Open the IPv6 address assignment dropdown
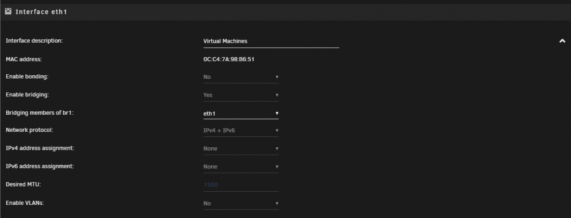Image resolution: width=571 pixels, height=218 pixels. coord(241,167)
